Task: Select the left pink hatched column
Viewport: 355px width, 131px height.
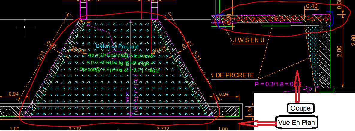Action: tap(84, 10)
